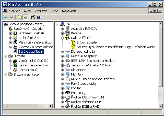
Task: Click the Klávesnice keyboard icon
Action: (68, 70)
